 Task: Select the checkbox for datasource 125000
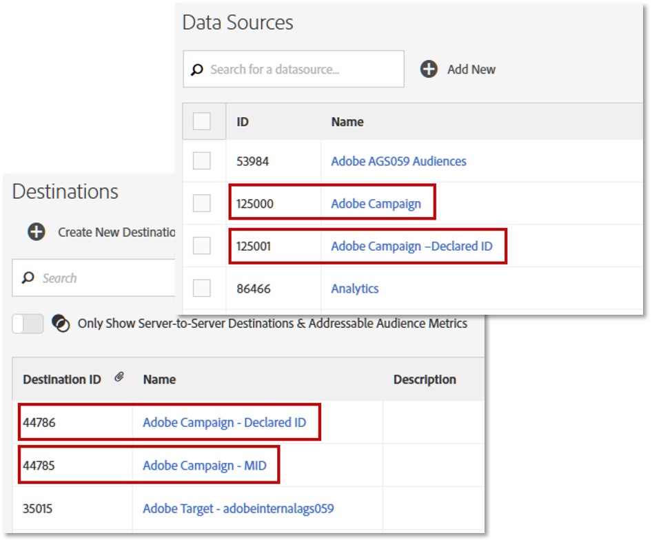tap(202, 203)
